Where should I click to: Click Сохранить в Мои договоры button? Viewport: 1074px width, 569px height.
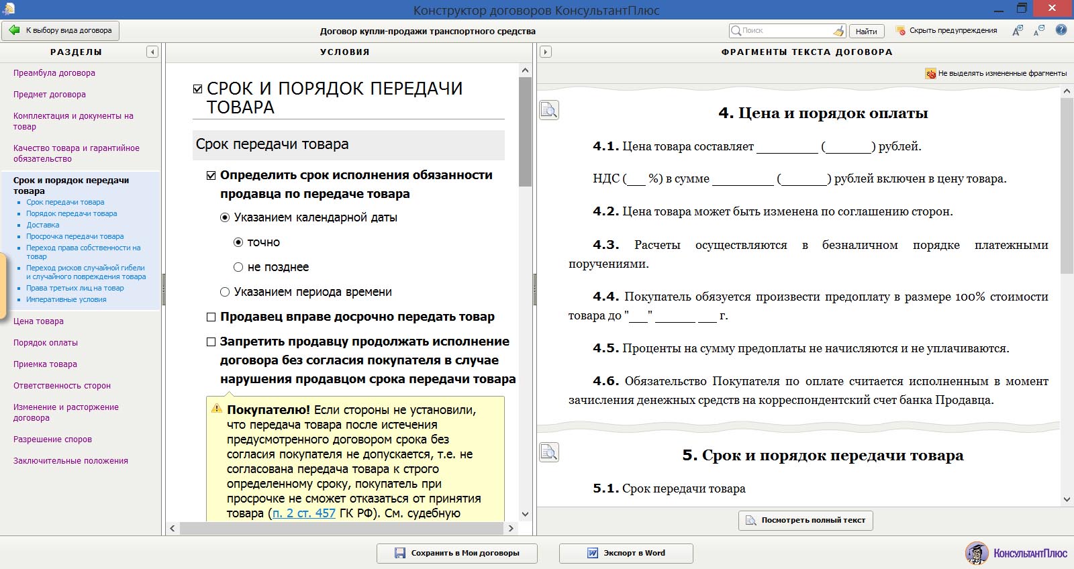click(457, 553)
